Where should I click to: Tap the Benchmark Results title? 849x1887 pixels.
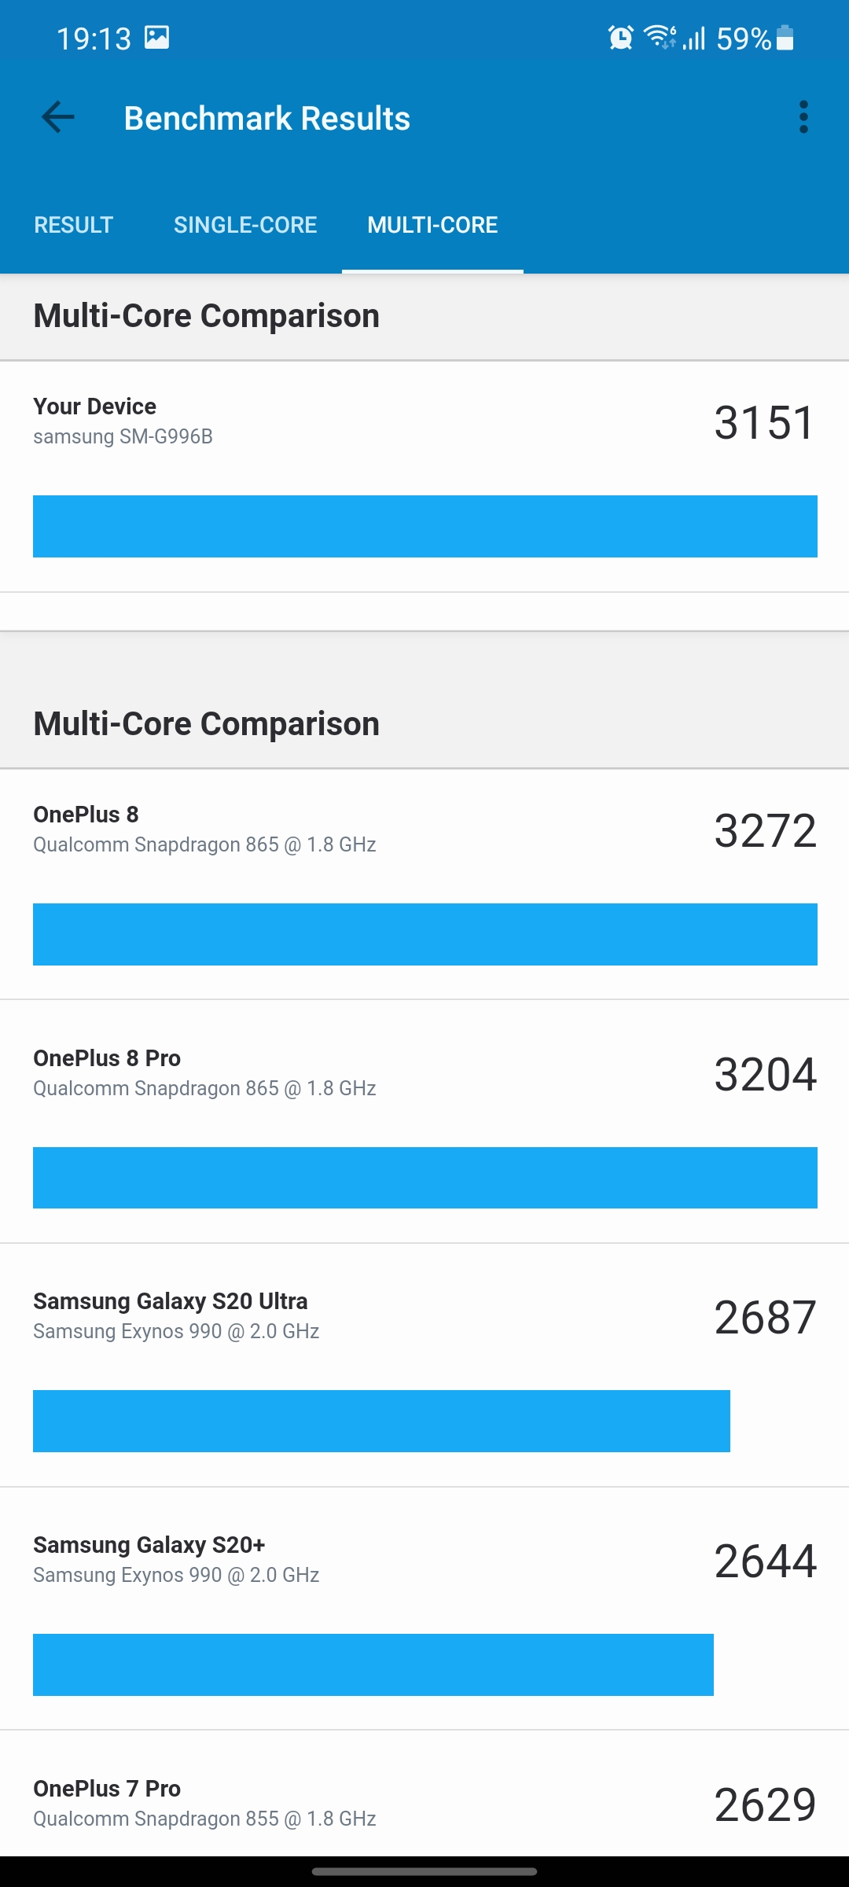click(267, 119)
